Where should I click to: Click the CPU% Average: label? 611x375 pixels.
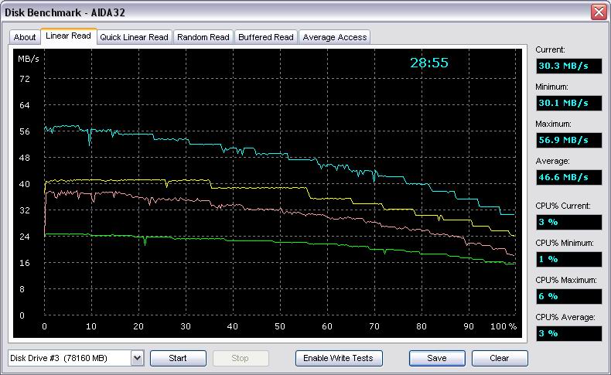tap(565, 317)
